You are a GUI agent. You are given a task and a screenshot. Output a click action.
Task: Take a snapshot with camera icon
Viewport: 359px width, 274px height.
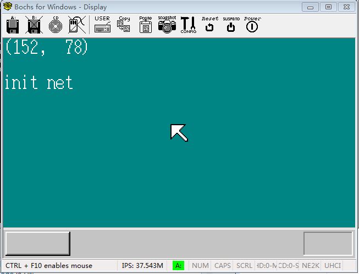click(x=167, y=25)
